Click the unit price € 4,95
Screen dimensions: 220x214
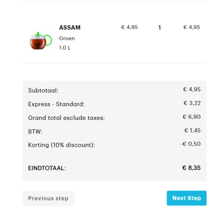(129, 27)
